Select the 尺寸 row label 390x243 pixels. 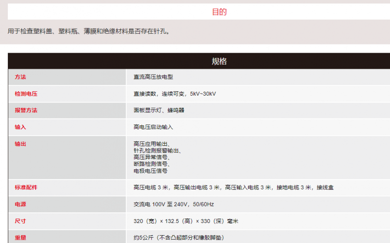pos(20,221)
